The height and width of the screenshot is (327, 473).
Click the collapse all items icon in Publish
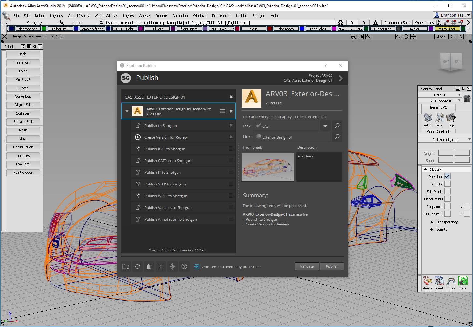[x=173, y=266]
